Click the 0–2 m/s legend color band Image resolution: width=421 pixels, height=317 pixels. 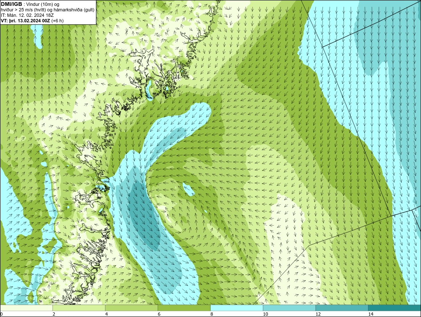coord(26,308)
